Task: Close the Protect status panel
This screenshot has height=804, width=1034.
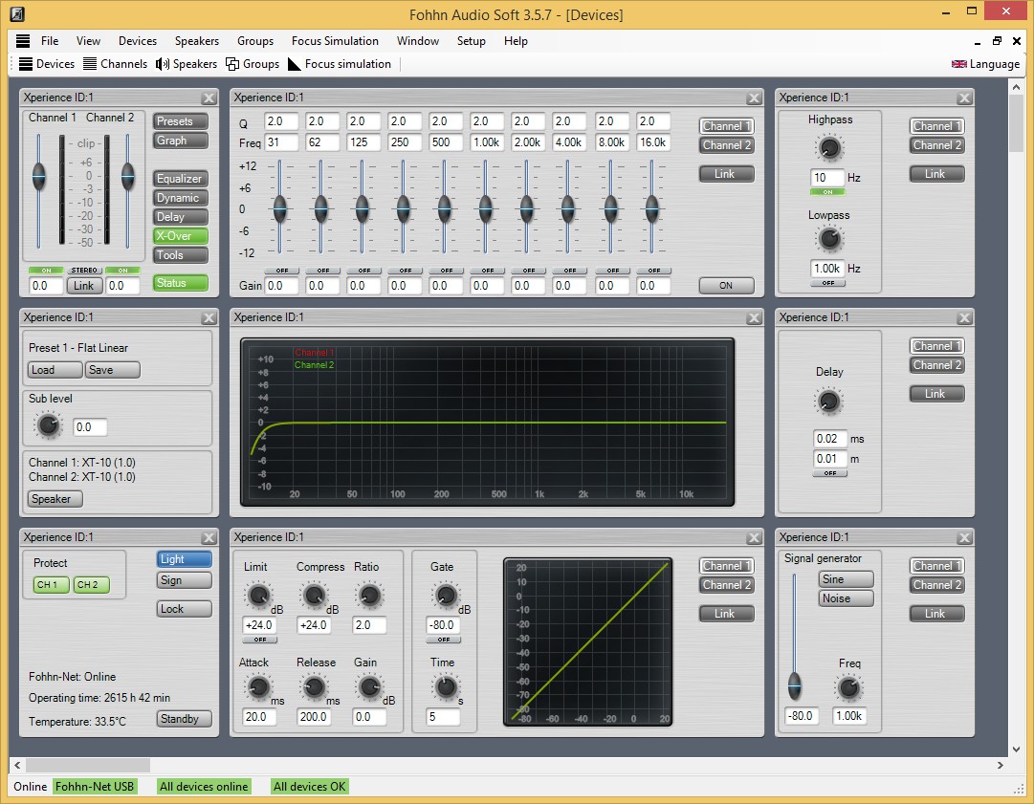Action: (209, 538)
